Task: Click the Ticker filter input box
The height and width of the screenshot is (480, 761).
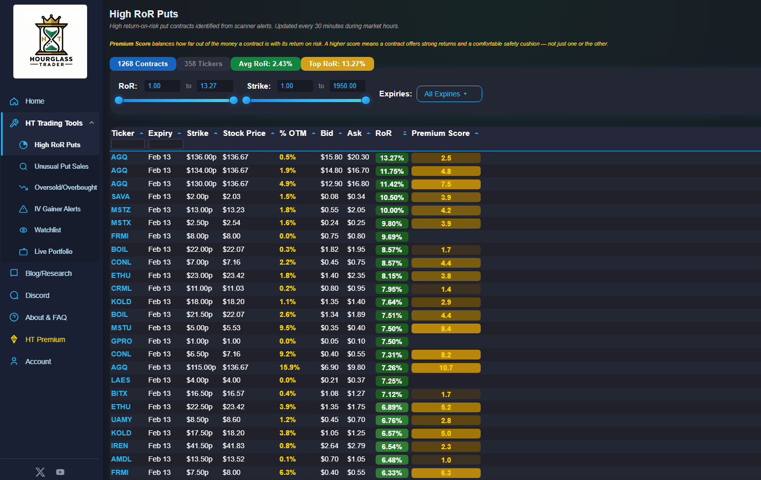Action: tap(128, 144)
